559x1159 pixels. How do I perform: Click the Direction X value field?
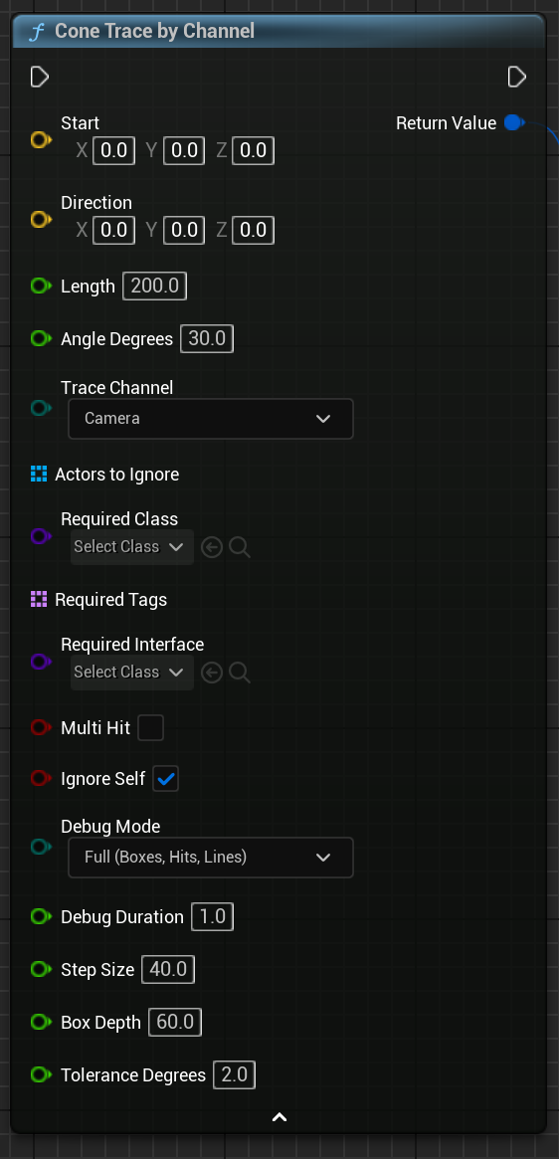click(113, 230)
